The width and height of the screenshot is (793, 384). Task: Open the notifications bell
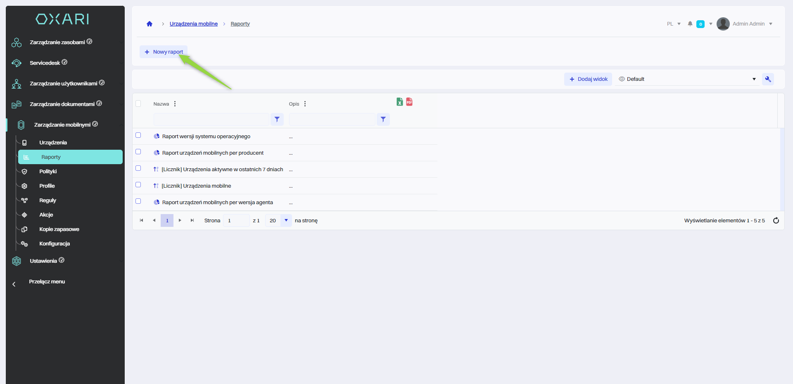coord(690,24)
